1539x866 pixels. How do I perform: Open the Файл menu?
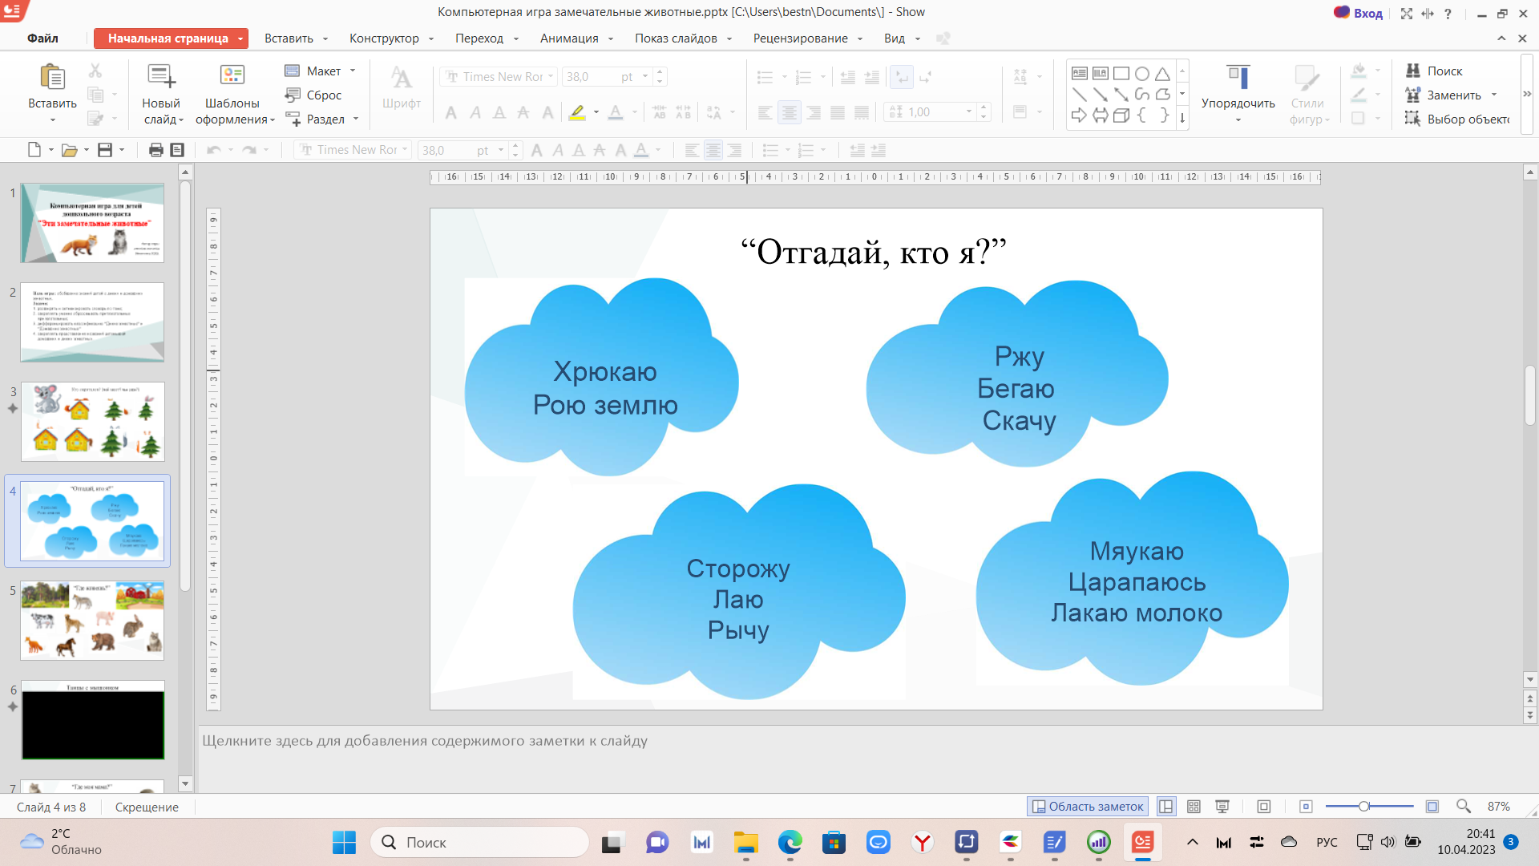42,38
